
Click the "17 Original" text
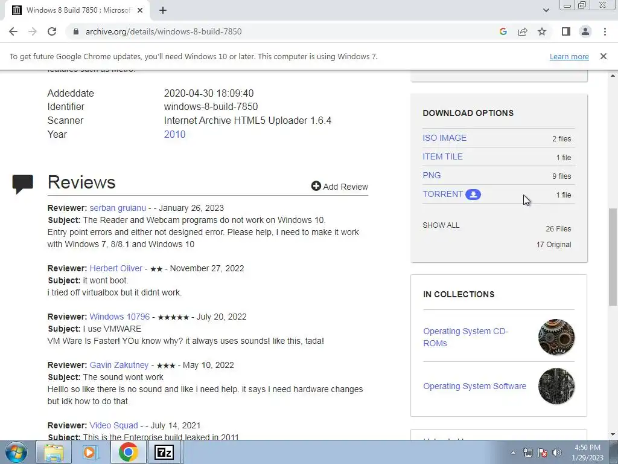point(553,245)
